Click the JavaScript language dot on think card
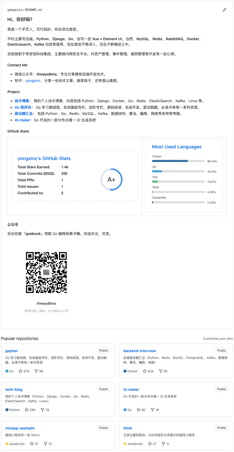 (125, 444)
